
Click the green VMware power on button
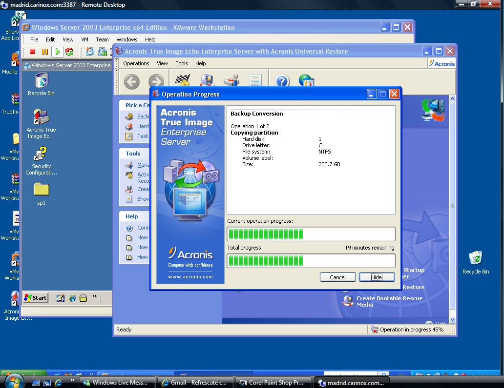point(57,52)
